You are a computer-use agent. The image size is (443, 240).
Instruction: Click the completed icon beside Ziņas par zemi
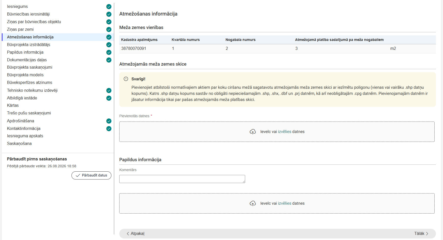coord(109,29)
